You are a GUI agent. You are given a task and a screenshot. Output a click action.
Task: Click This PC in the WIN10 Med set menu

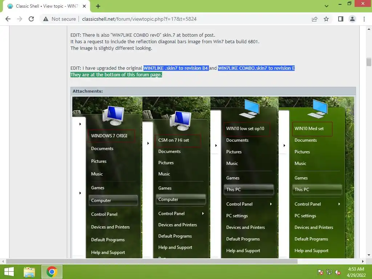pos(317,190)
